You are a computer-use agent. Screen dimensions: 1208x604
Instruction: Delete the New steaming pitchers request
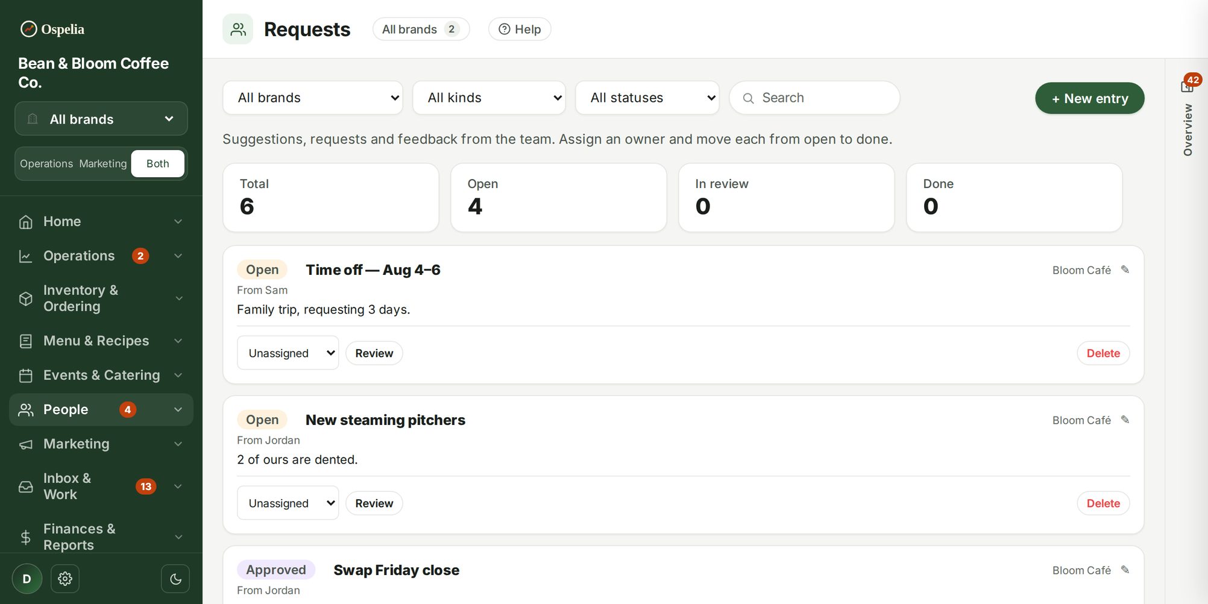pyautogui.click(x=1103, y=503)
